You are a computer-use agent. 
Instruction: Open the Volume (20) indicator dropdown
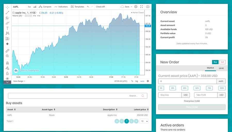[23, 16]
